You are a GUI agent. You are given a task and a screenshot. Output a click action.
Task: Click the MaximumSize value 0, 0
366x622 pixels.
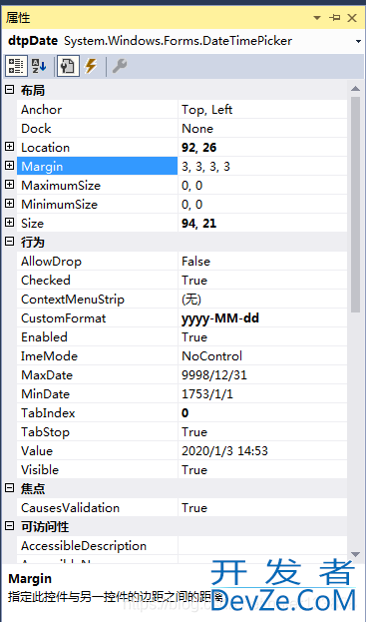click(192, 186)
